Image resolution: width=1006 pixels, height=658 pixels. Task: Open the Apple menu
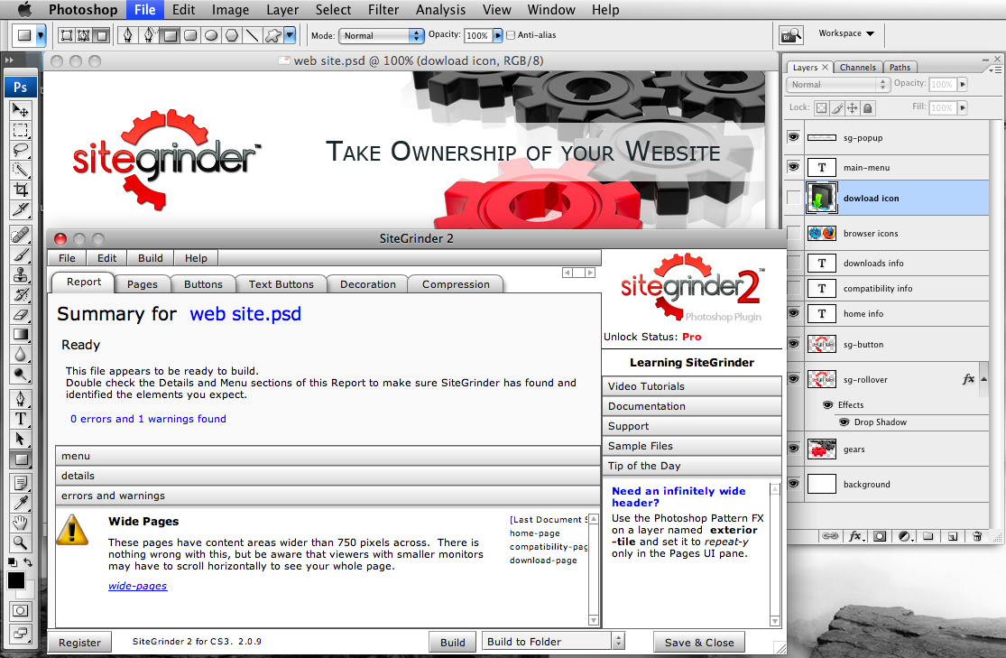pos(24,10)
